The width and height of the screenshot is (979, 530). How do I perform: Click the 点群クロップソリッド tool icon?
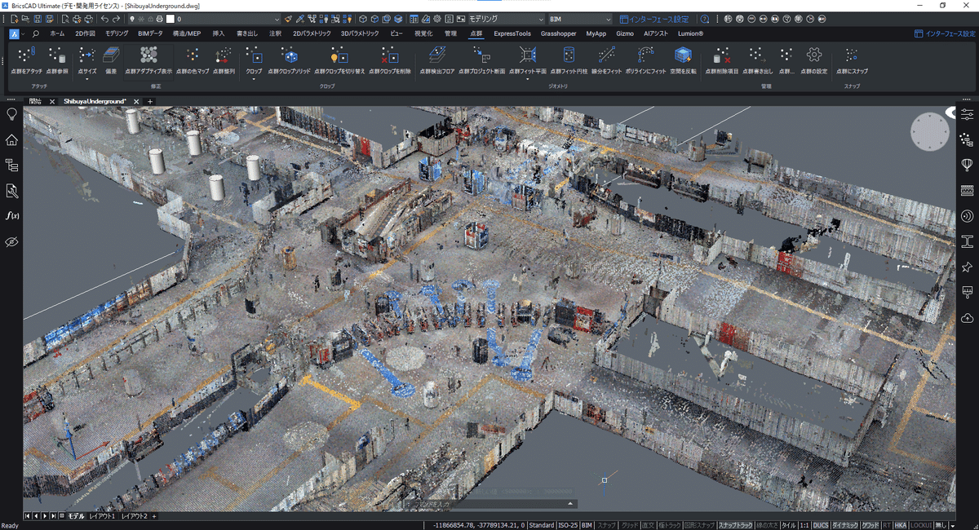[289, 55]
